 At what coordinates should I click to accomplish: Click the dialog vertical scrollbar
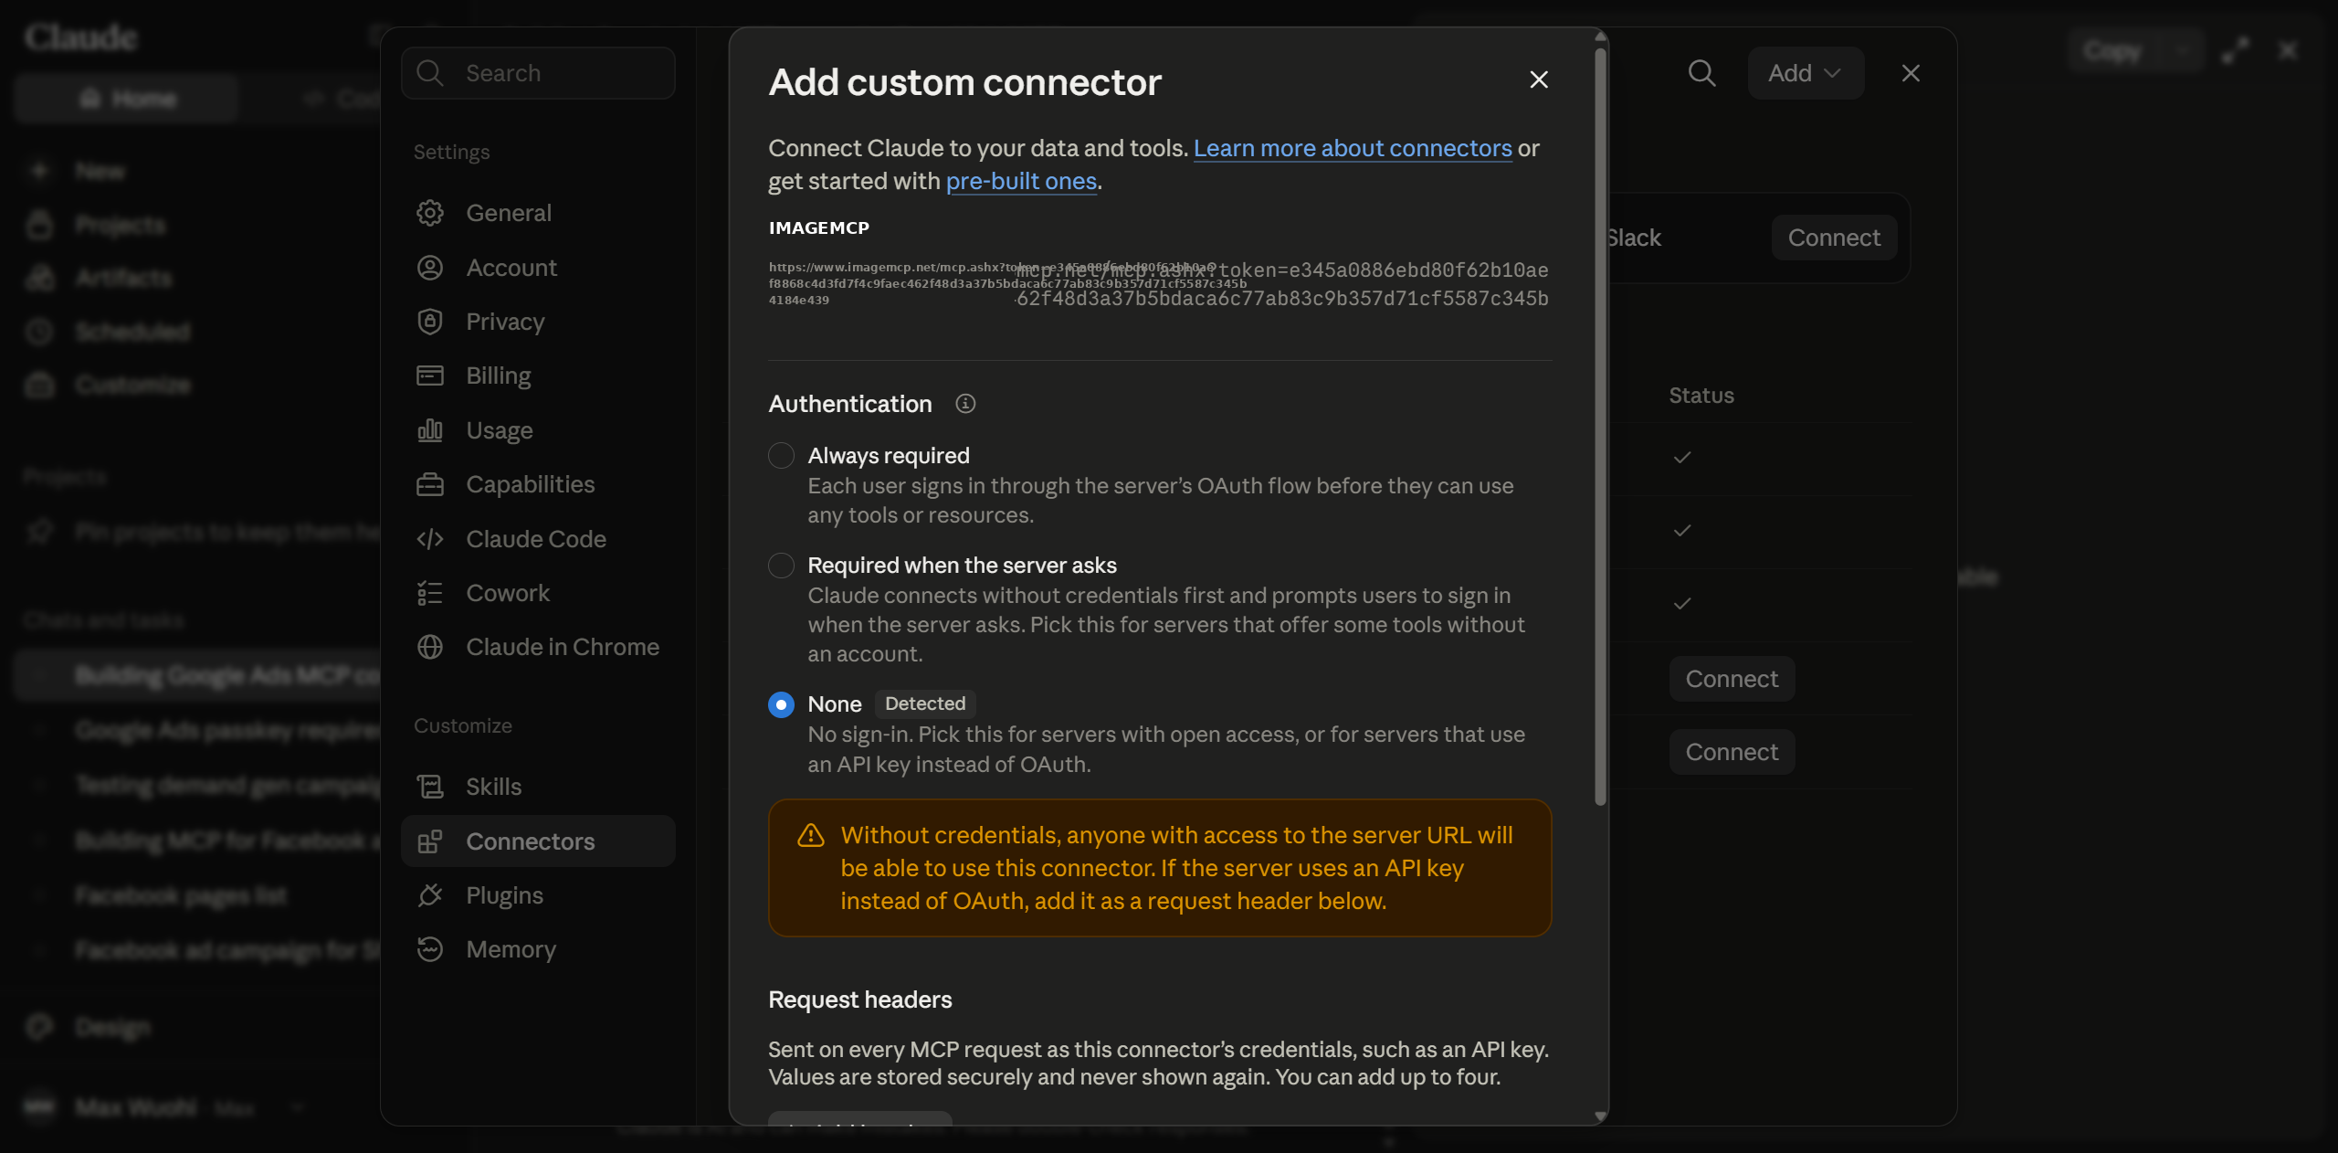click(x=1600, y=428)
